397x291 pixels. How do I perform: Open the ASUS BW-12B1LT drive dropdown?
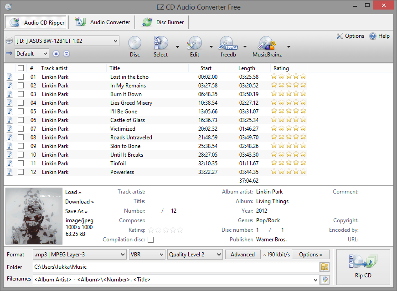(x=67, y=41)
